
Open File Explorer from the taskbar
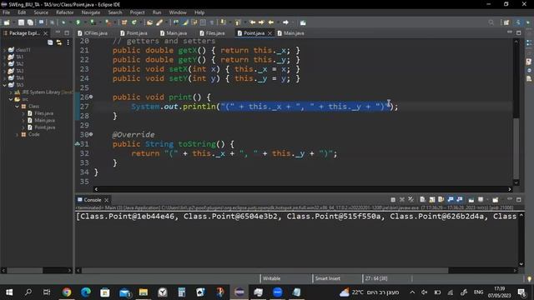pyautogui.click(x=144, y=292)
